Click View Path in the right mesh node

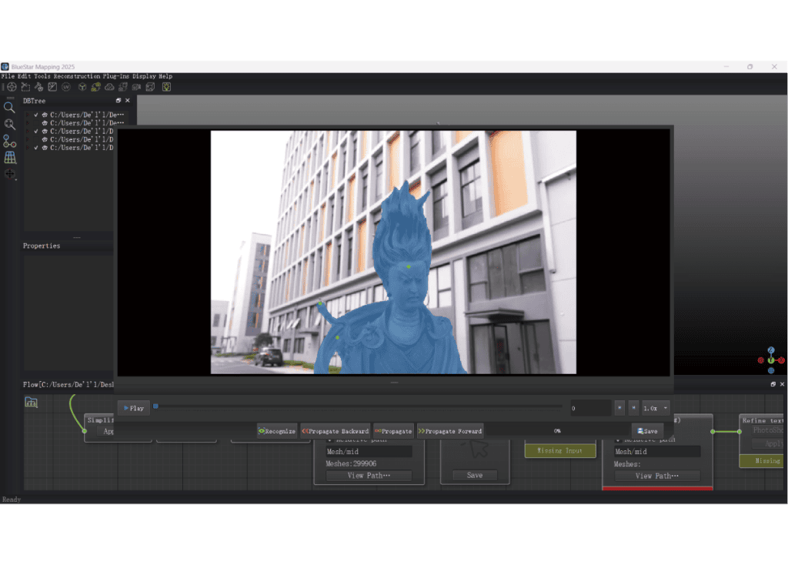(657, 476)
